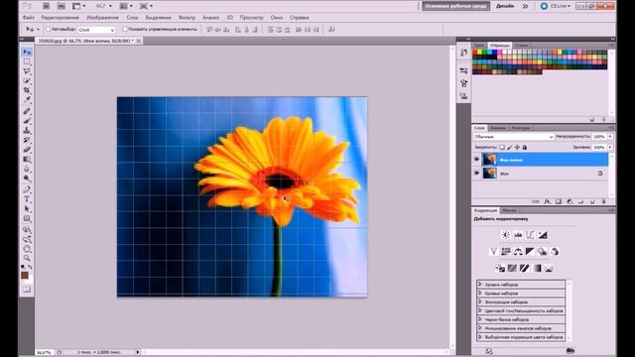The image size is (635, 357).
Task: Switch to the Маски tab
Action: (x=509, y=210)
